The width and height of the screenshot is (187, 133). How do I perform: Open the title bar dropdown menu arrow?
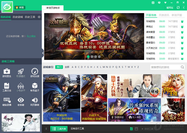click(x=165, y=2)
